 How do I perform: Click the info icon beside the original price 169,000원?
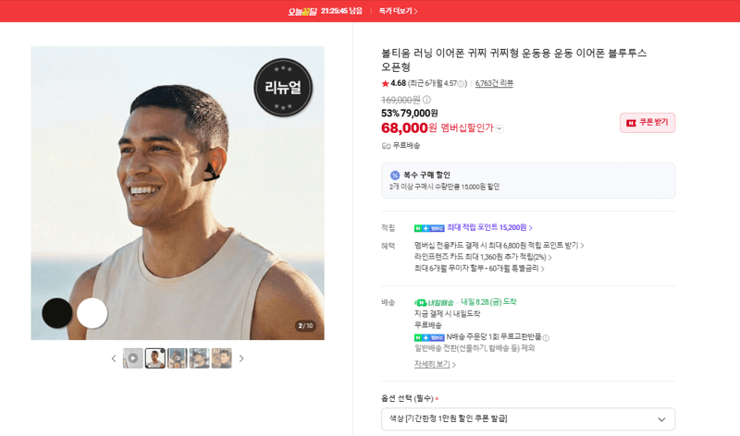(426, 100)
